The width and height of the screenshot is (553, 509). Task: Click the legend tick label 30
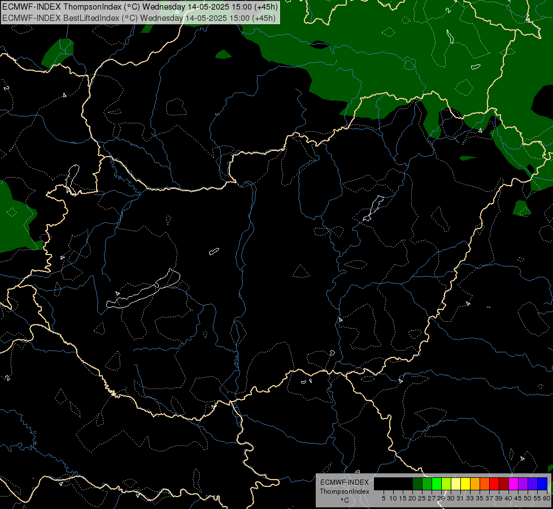click(x=451, y=498)
